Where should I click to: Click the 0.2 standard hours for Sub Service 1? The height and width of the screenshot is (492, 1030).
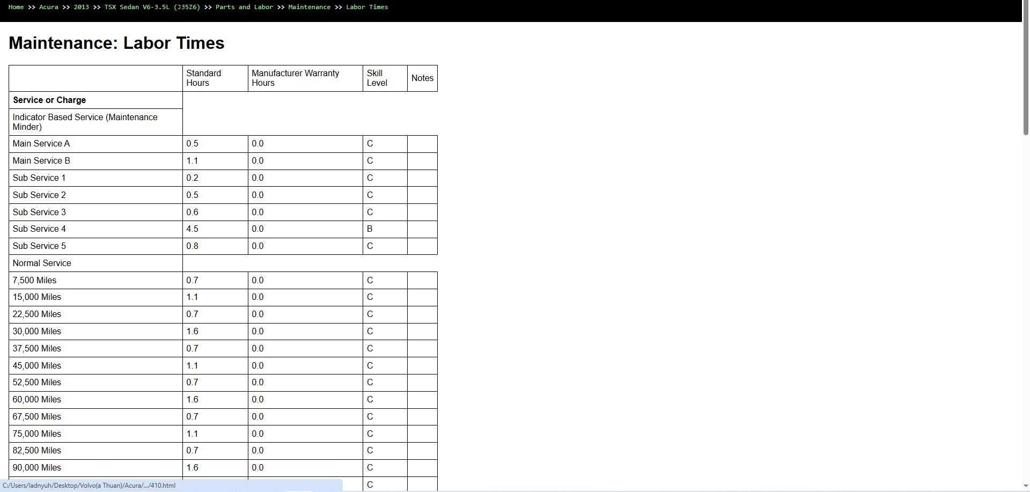[x=192, y=178]
